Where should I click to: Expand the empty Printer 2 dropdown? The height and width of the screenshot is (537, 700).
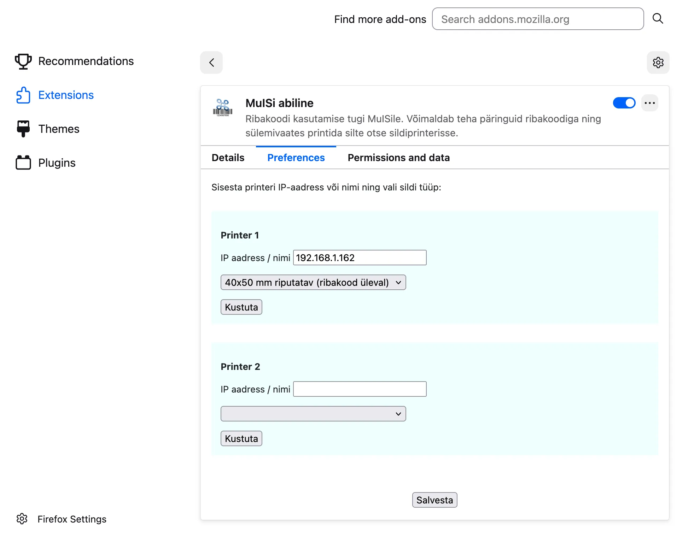coord(313,414)
